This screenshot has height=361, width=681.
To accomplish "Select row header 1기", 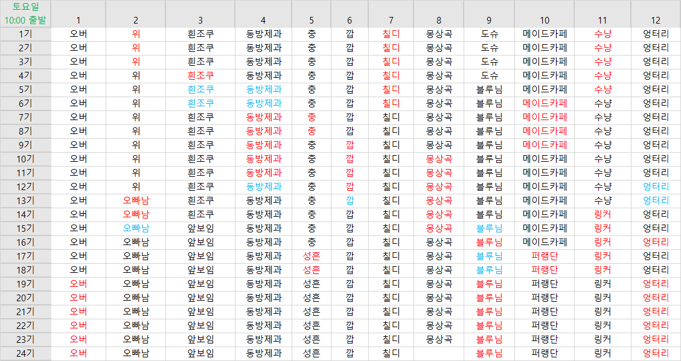I will point(25,34).
